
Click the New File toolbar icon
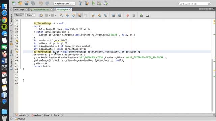point(14,3)
